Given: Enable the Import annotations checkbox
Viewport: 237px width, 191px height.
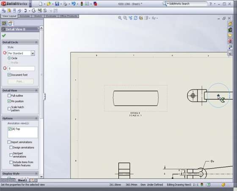Looking at the screenshot, I should coord(9,142).
